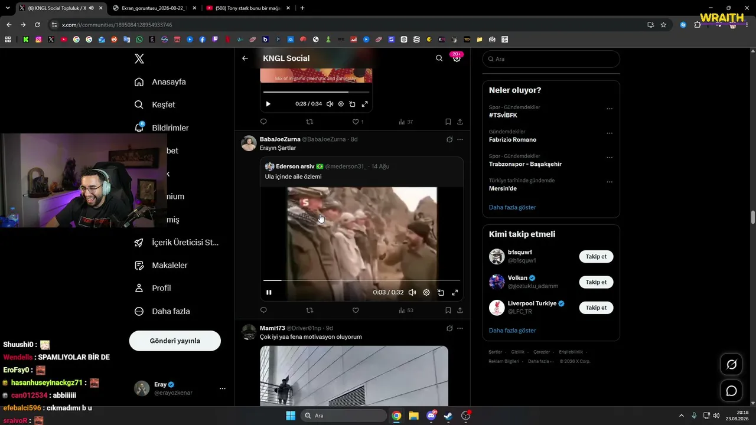Open more options for Mersin'de trend
This screenshot has width=756, height=425.
pyautogui.click(x=610, y=182)
